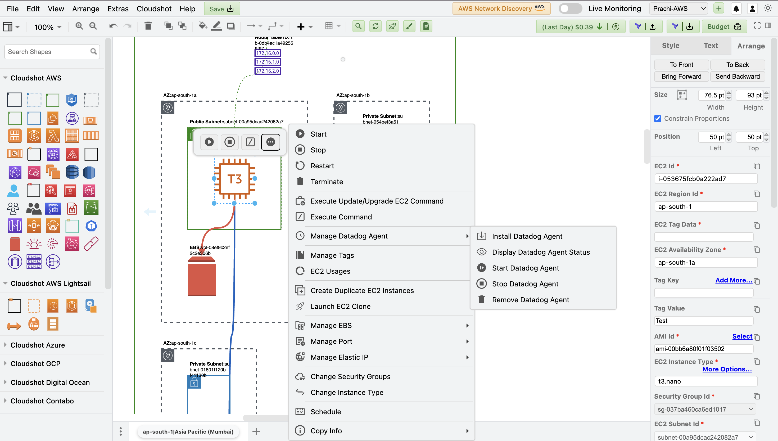Click the AMI Id Select link
Image resolution: width=778 pixels, height=441 pixels.
tap(742, 336)
